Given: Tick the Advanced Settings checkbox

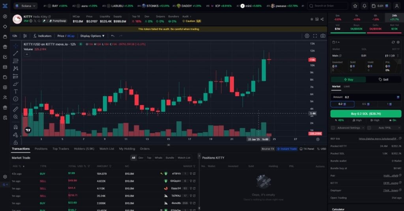Looking at the screenshot, I should tap(333, 128).
